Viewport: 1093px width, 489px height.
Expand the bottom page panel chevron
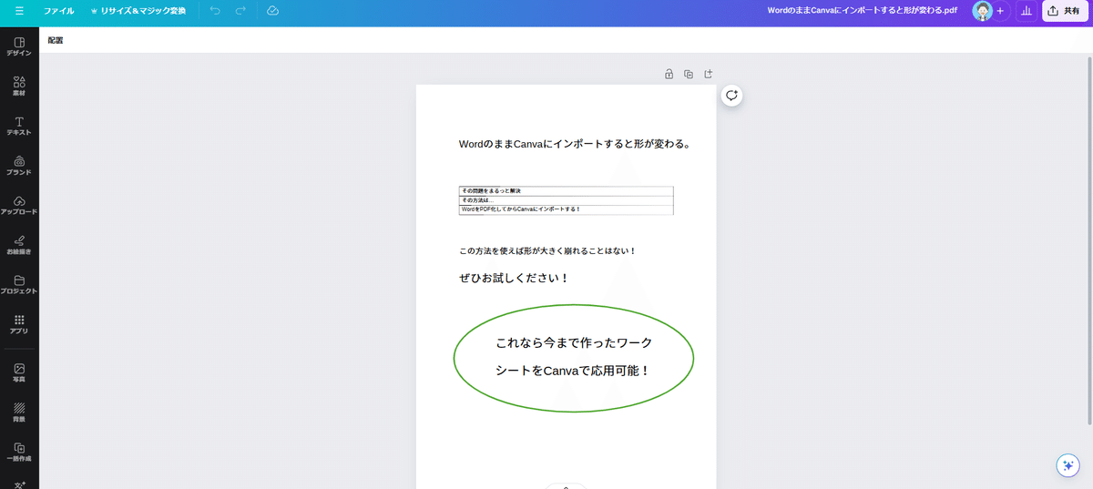click(566, 486)
